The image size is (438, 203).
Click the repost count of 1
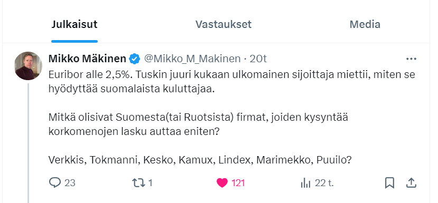(150, 183)
